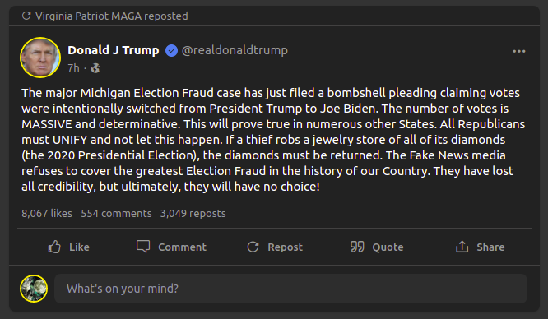Click the 7h post timestamp

click(73, 67)
